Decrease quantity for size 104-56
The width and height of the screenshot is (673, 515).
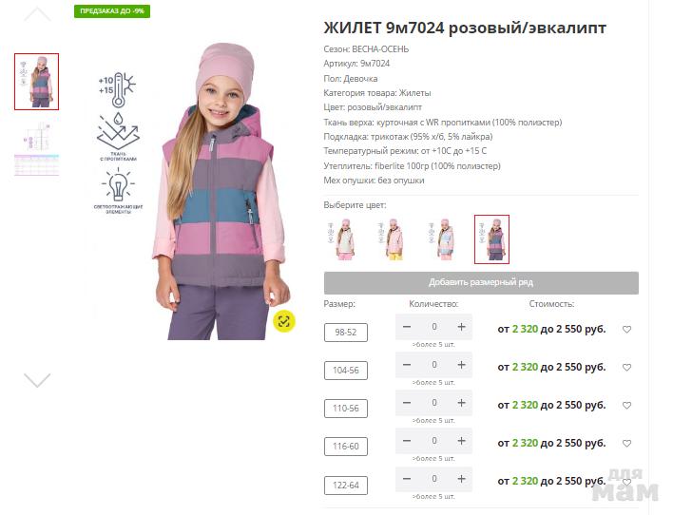tap(407, 365)
